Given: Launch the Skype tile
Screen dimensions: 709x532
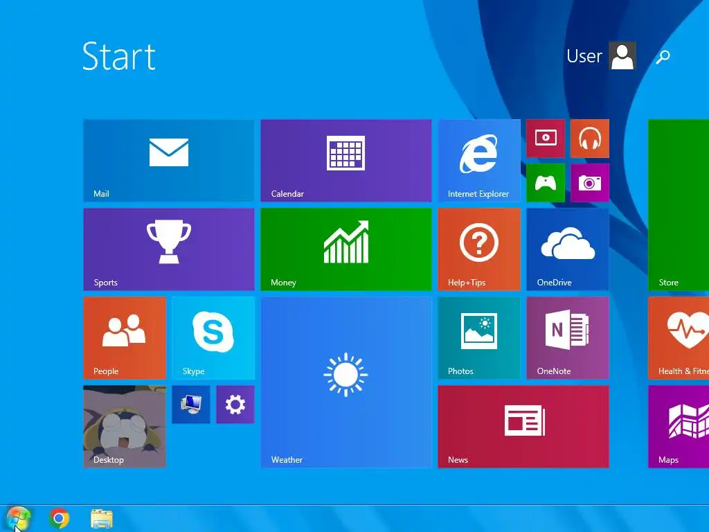Looking at the screenshot, I should coord(213,338).
